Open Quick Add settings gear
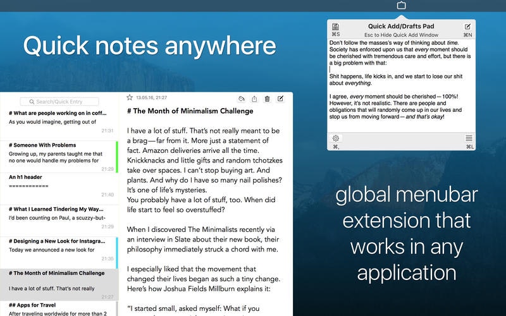 pyautogui.click(x=336, y=138)
